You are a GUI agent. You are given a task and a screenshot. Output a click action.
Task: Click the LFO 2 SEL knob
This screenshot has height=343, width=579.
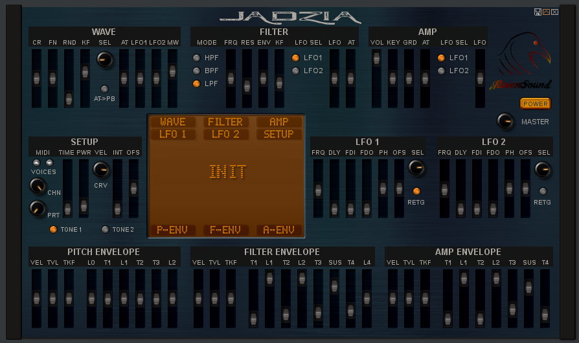(543, 170)
